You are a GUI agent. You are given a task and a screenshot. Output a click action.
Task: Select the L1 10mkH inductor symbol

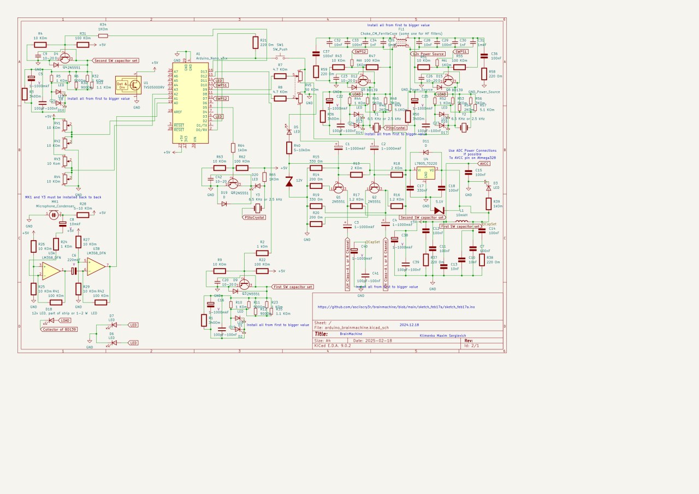point(461,222)
